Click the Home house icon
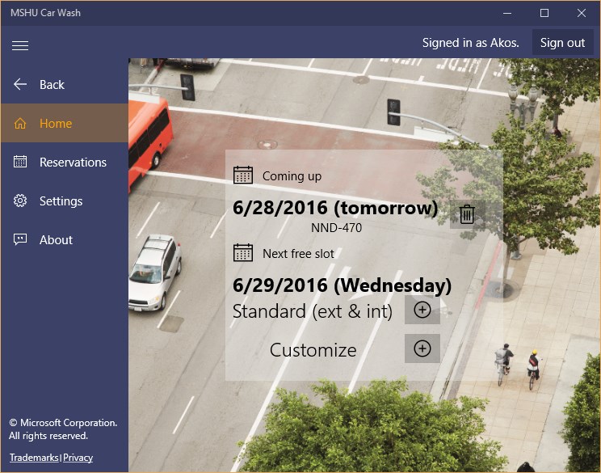Screen dimensions: 601x473 [20, 124]
